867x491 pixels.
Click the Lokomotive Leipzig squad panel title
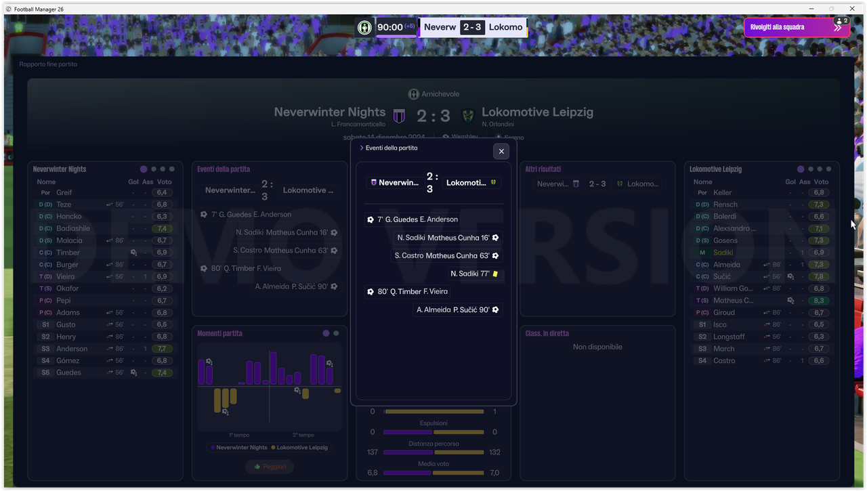point(715,169)
